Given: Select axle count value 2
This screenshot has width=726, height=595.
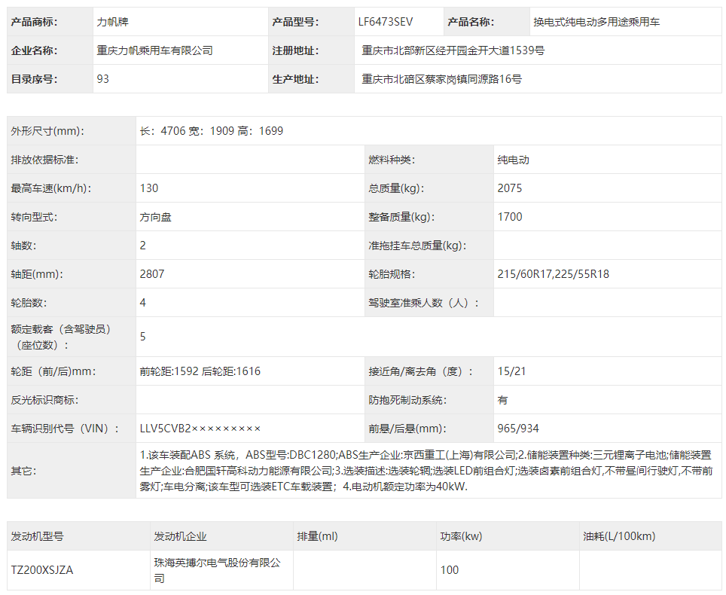Looking at the screenshot, I should point(142,246).
